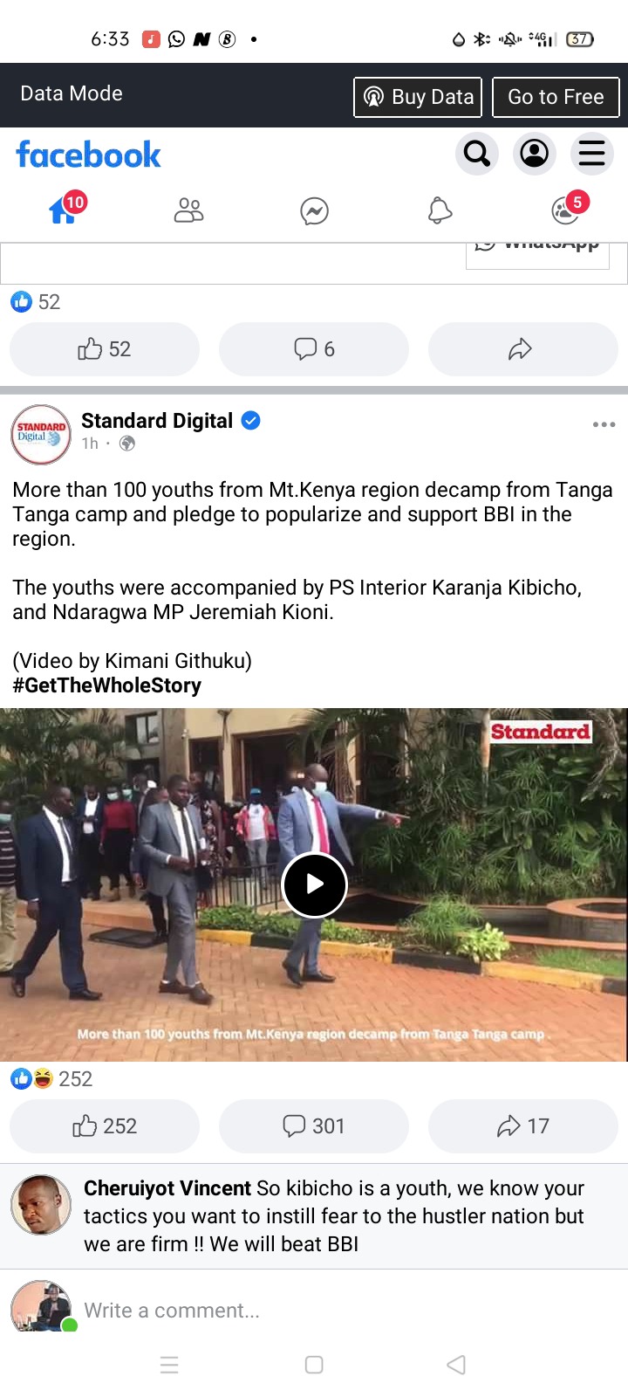Play the Standard Digital video
This screenshot has width=628, height=1397.
pyautogui.click(x=314, y=884)
